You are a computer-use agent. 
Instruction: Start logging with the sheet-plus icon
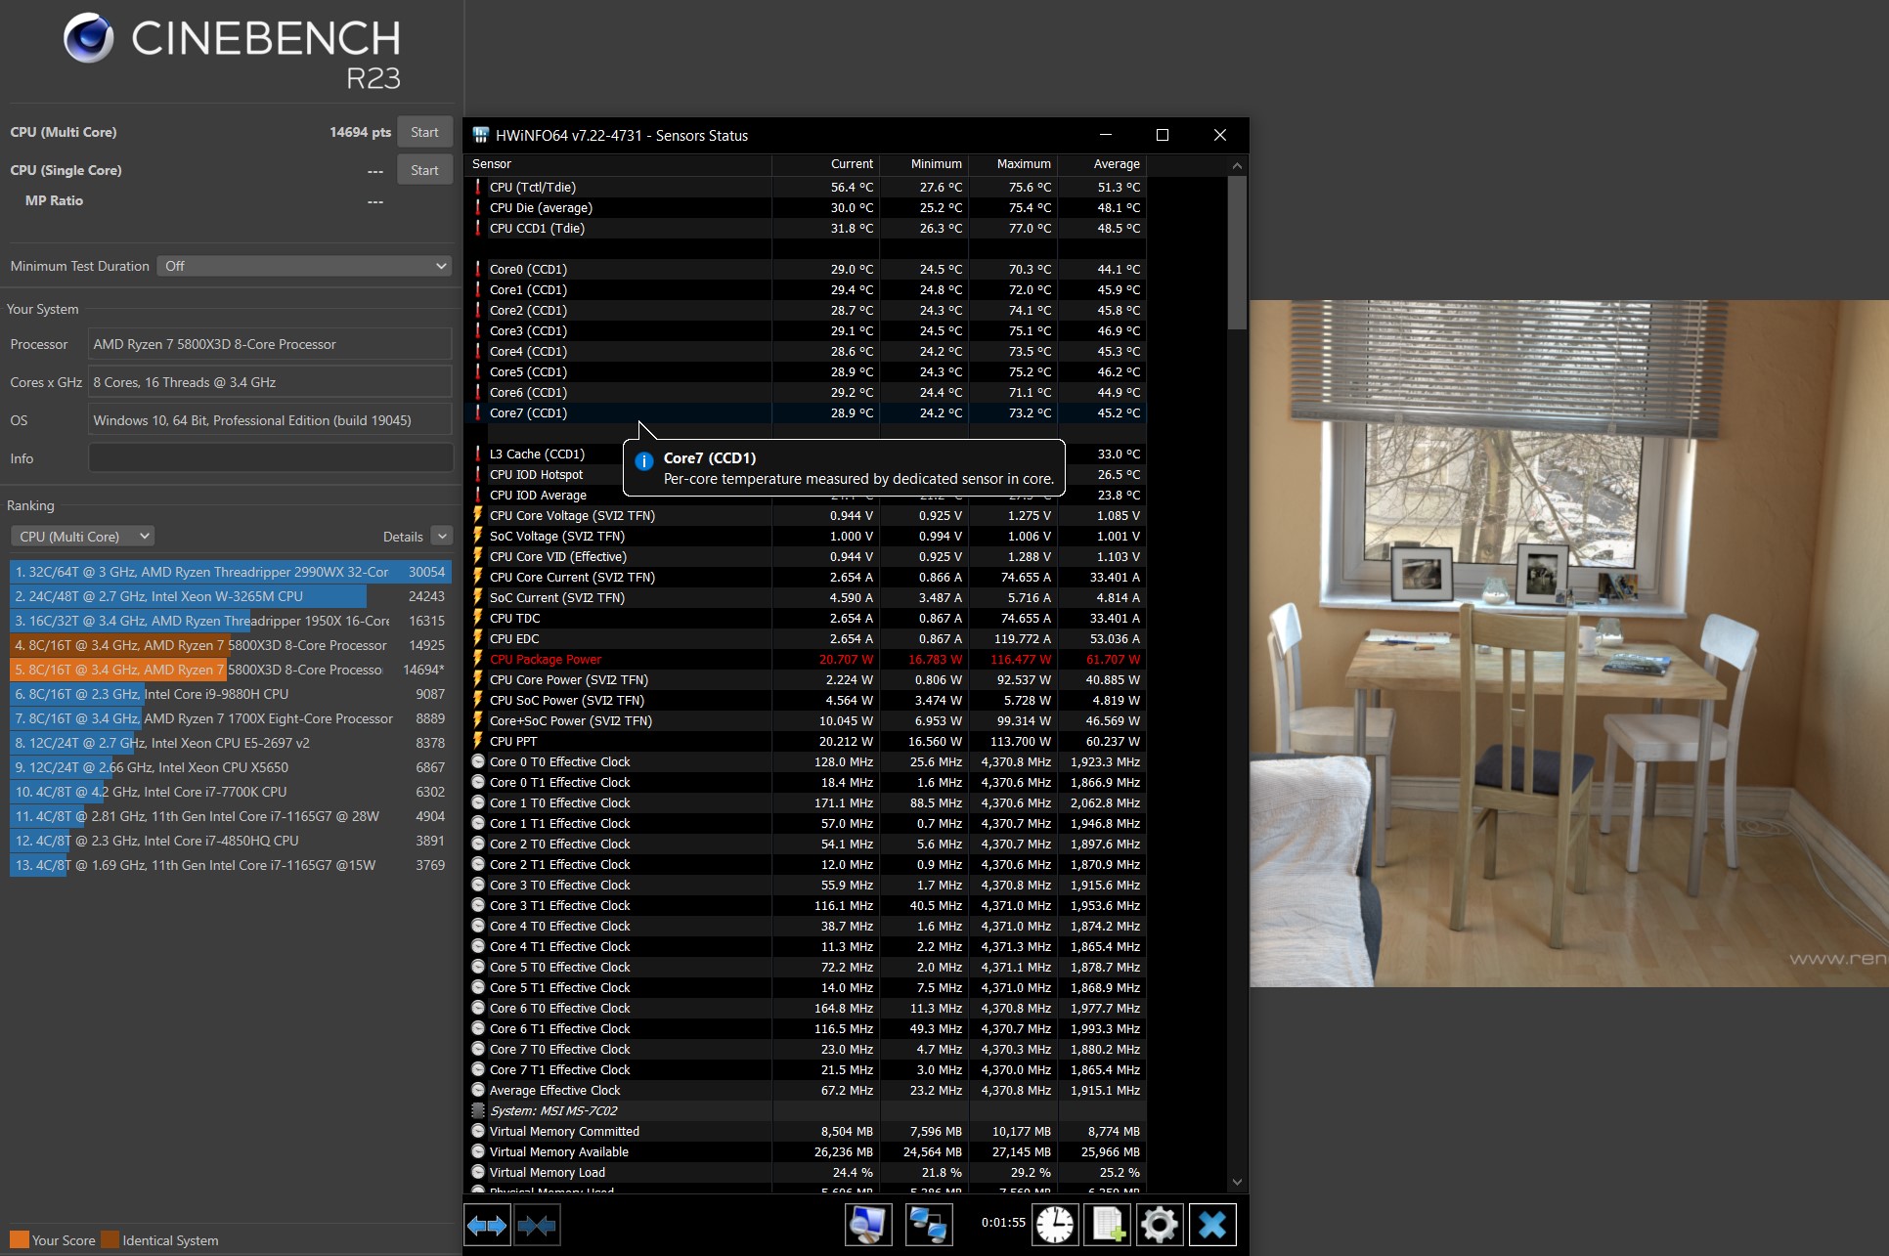[1108, 1225]
